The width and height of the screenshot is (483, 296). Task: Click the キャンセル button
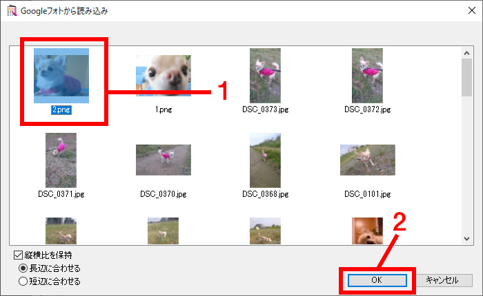pyautogui.click(x=443, y=280)
